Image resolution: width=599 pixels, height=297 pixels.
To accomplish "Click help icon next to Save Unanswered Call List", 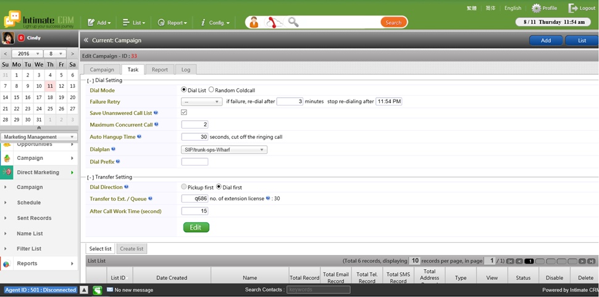I will coord(156,113).
